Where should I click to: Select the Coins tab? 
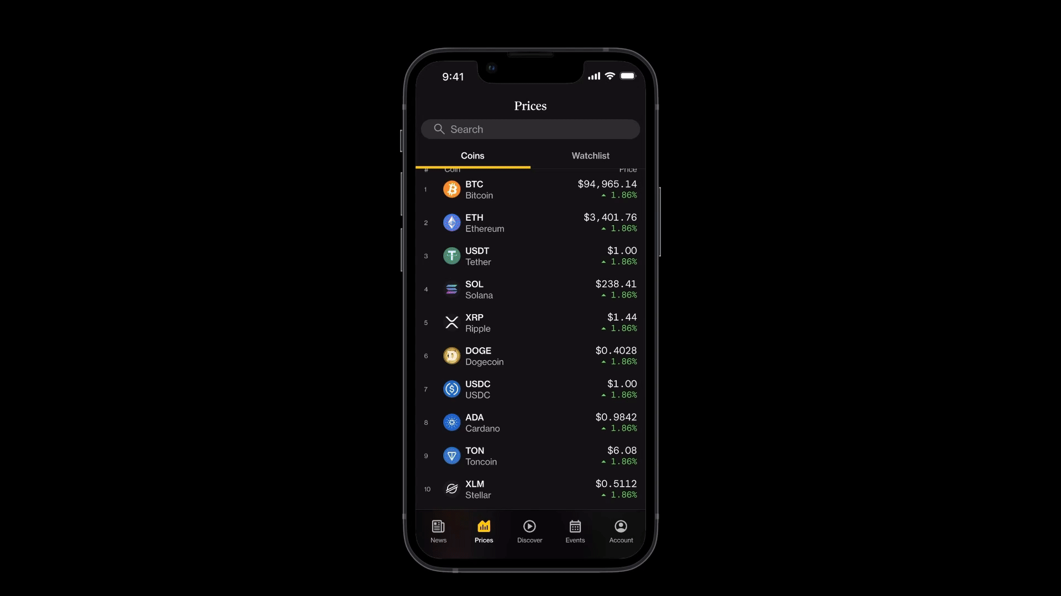[472, 155]
